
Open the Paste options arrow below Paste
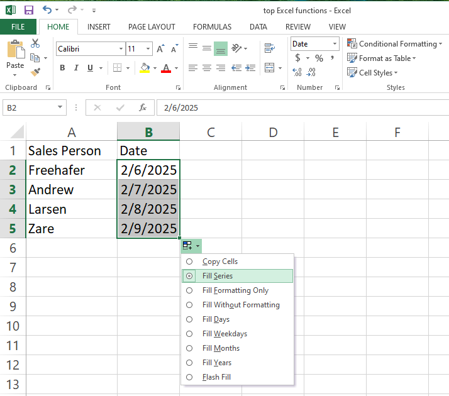tap(15, 75)
